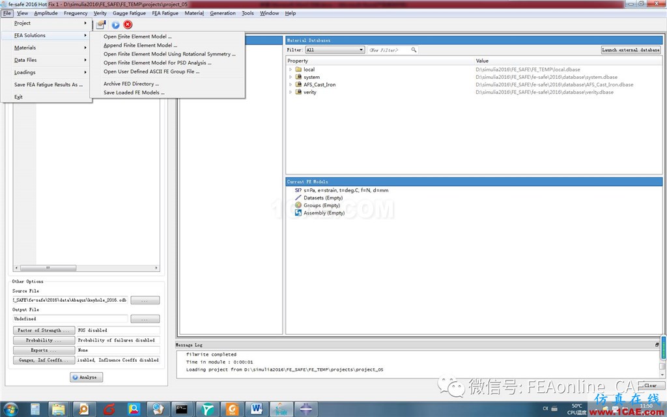Browse for Output File
Viewport: 667px width, 417px height.
(x=145, y=319)
